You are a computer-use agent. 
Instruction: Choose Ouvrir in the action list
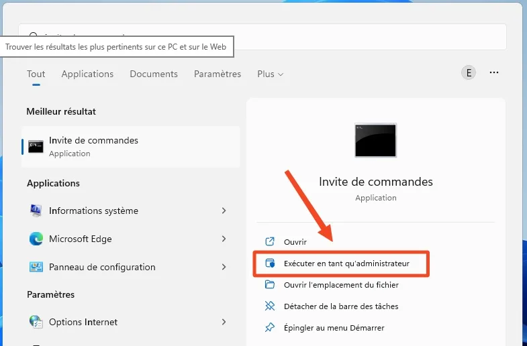click(x=295, y=242)
